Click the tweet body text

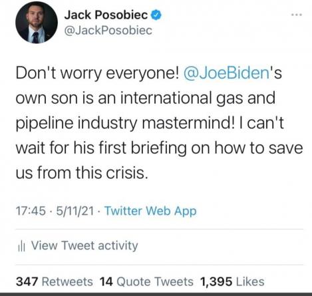[159, 123]
